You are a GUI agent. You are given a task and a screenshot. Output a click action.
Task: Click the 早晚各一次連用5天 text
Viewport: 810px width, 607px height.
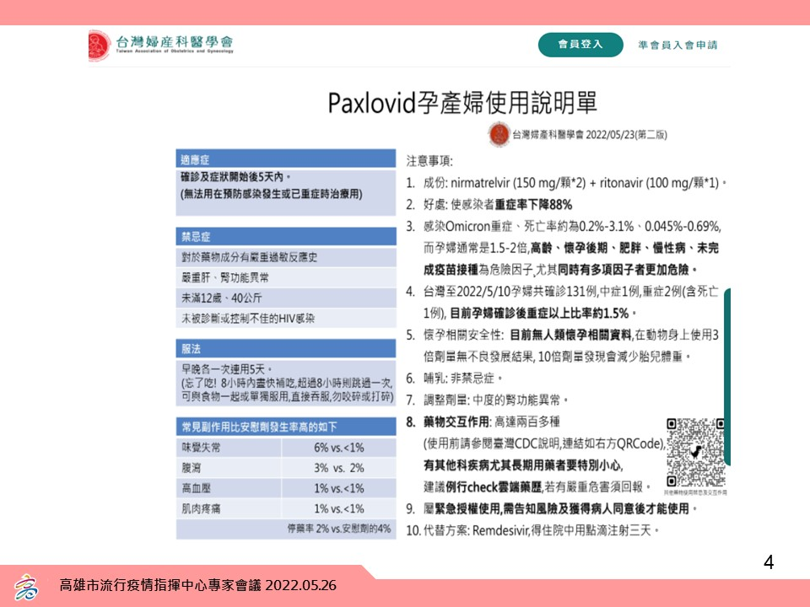pos(226,369)
